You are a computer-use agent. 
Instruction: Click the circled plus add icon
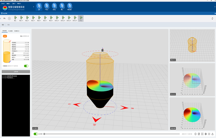[x=9, y=18]
